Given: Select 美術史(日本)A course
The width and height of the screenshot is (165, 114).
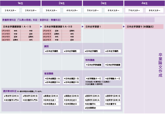Looking at the screenshot, I should [x=51, y=96].
